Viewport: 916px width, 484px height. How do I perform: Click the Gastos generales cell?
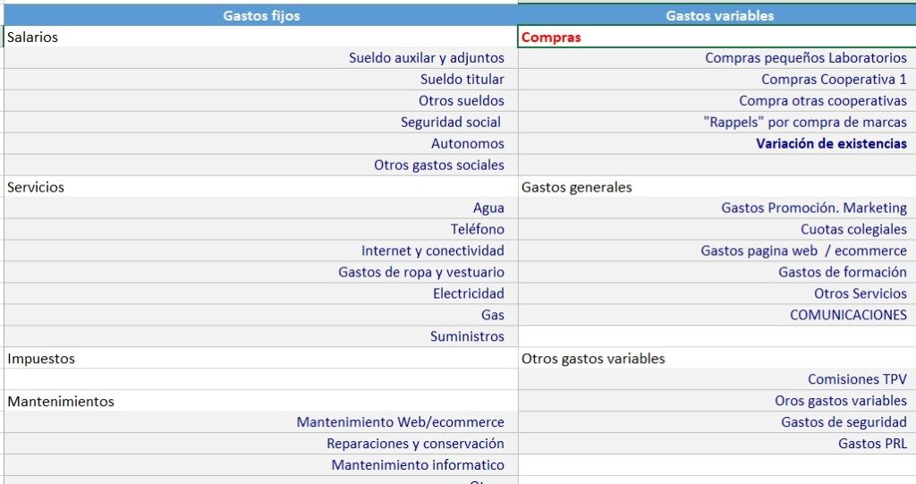717,187
